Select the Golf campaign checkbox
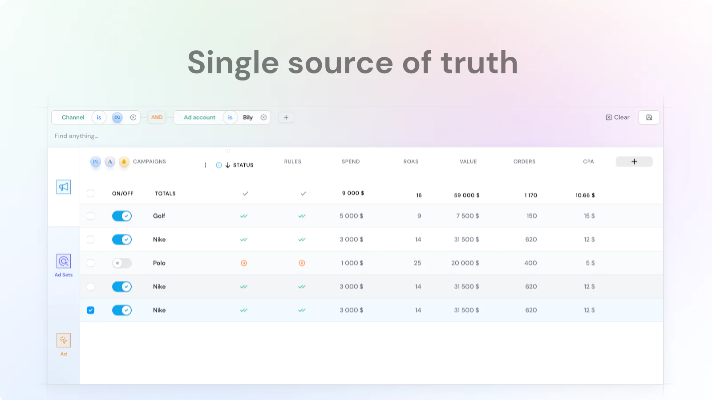Viewport: 712px width, 400px height. 91,216
